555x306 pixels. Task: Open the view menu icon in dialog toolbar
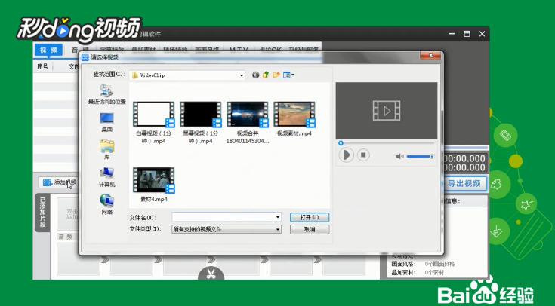tap(288, 75)
